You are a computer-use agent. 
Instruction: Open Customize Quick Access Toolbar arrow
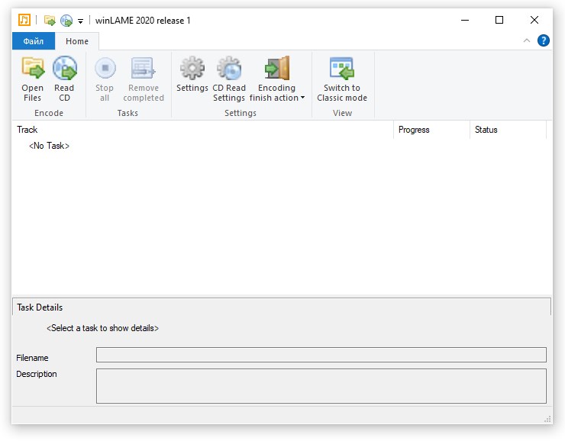point(81,21)
